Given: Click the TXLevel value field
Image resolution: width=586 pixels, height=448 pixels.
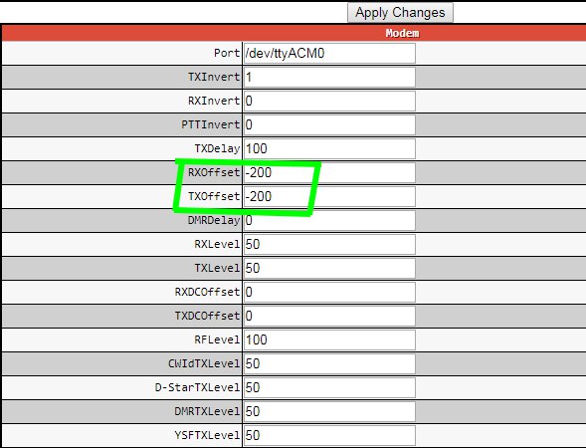Looking at the screenshot, I should (329, 269).
